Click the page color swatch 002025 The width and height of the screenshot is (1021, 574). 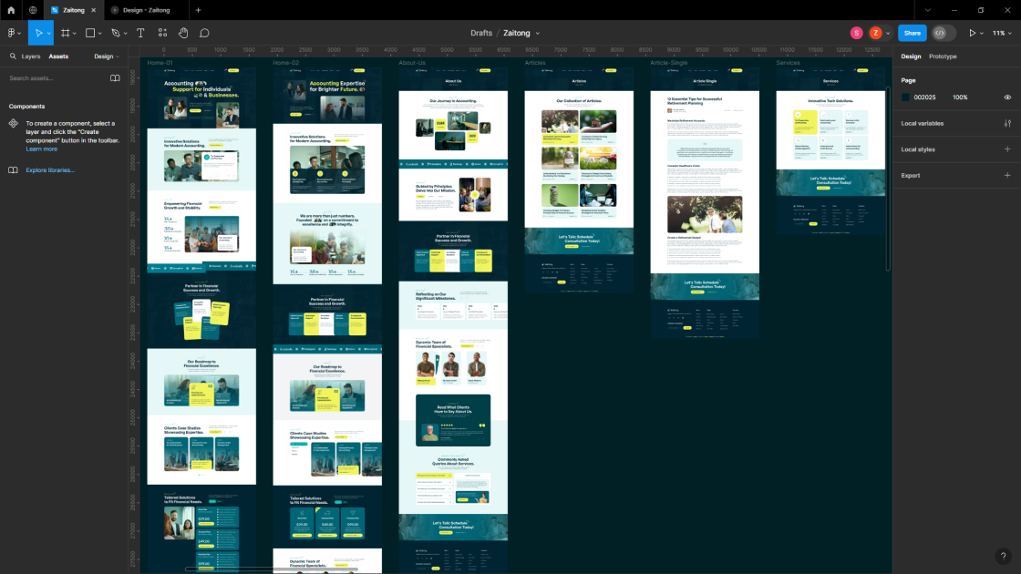905,97
